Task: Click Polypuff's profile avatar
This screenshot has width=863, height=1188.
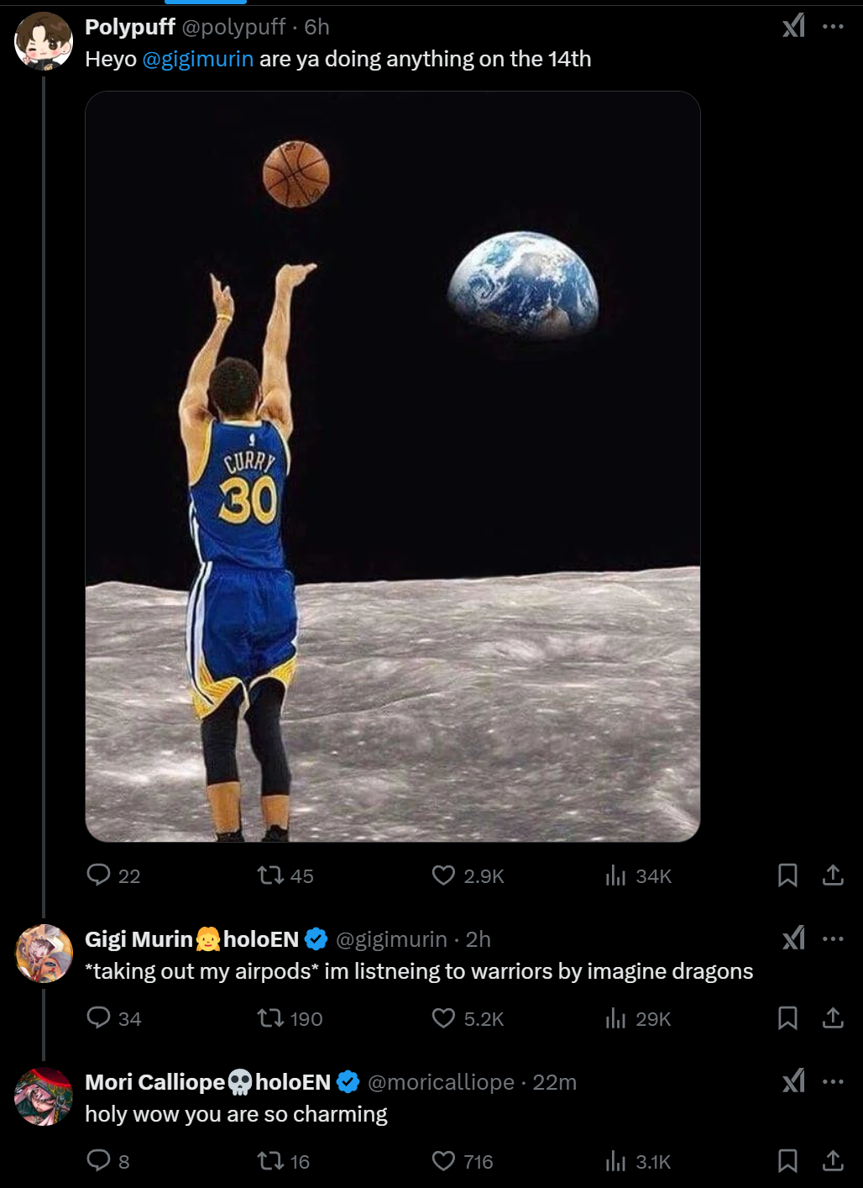Action: pyautogui.click(x=44, y=41)
